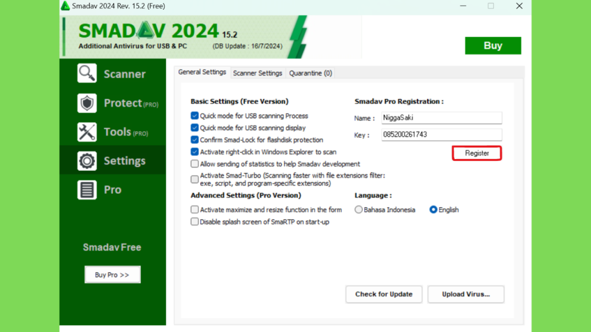Enable maximize and resize function checkbox
This screenshot has width=591, height=332.
pos(194,209)
